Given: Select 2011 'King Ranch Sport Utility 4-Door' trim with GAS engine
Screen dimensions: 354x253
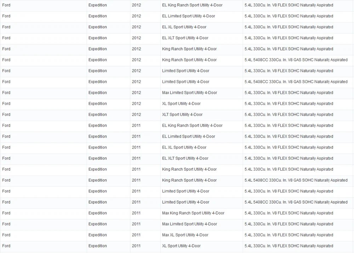Looking at the screenshot, I should 189,180.
